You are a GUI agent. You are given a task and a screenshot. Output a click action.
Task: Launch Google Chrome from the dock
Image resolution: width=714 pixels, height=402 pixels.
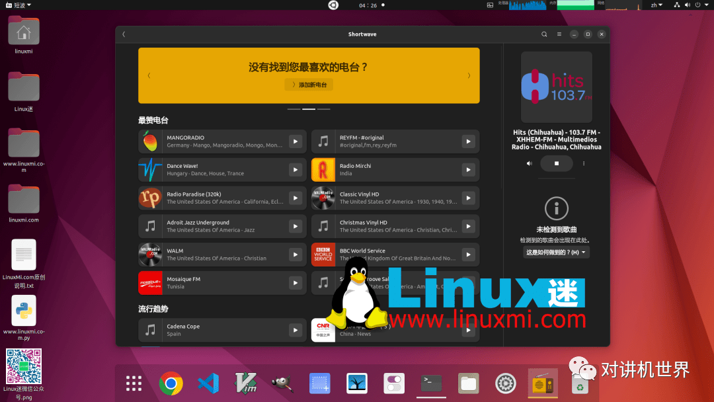click(171, 383)
